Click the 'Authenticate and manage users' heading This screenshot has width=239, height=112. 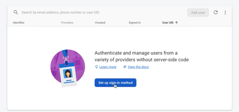[142, 56]
